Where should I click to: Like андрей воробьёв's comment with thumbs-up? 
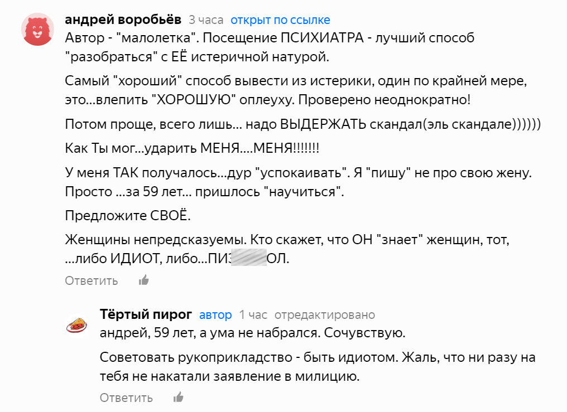[144, 280]
